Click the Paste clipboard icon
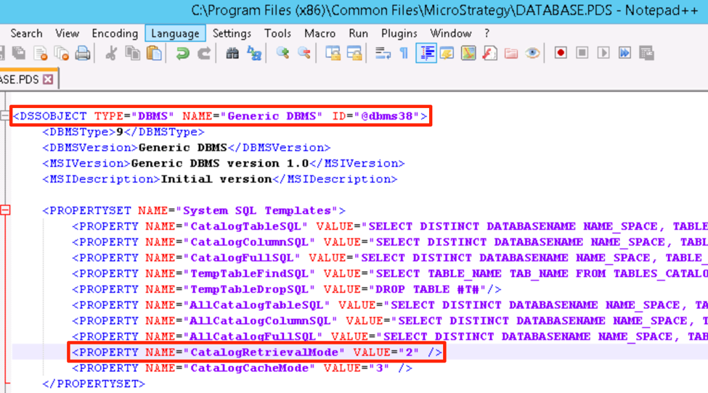The width and height of the screenshot is (708, 393). point(154,53)
